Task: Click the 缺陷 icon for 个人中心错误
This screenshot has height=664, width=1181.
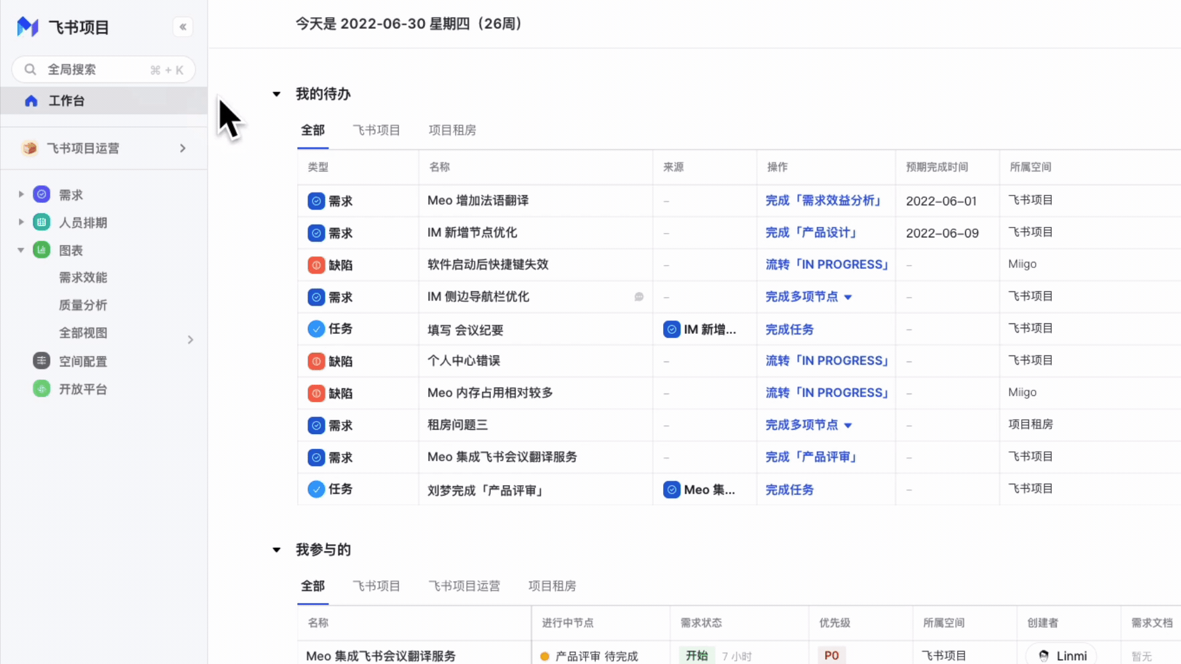Action: [316, 361]
